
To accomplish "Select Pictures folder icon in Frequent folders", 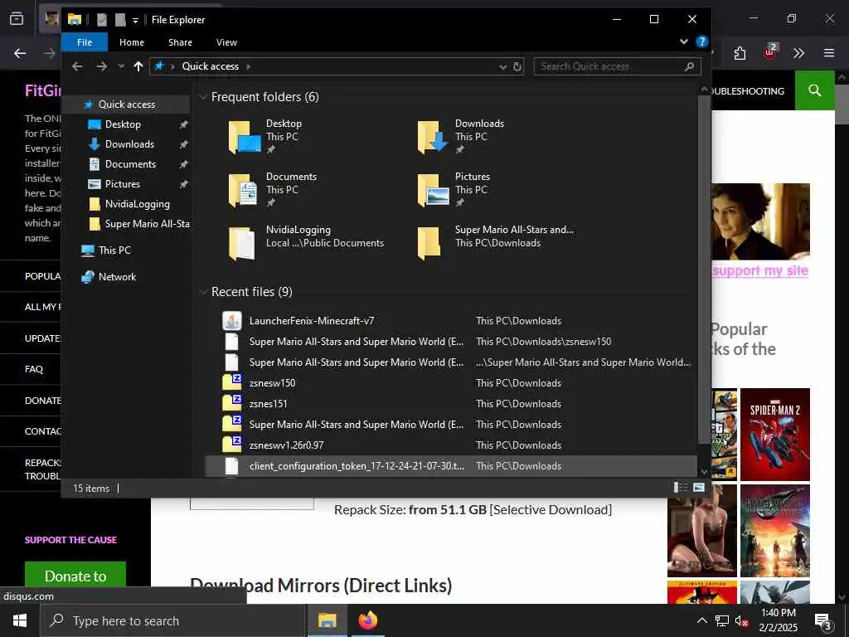I will point(433,190).
